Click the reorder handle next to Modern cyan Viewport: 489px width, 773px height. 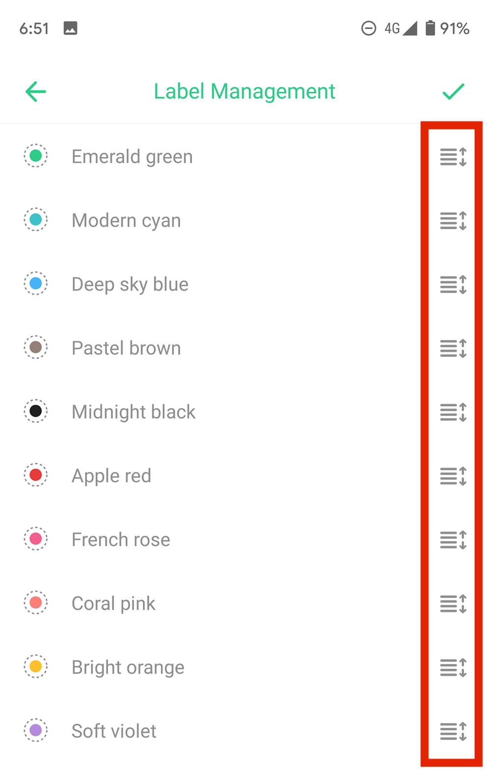tap(452, 221)
